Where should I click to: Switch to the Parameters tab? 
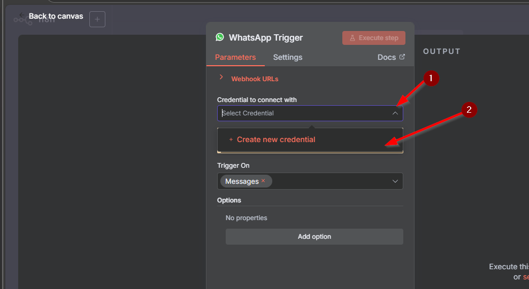click(235, 57)
